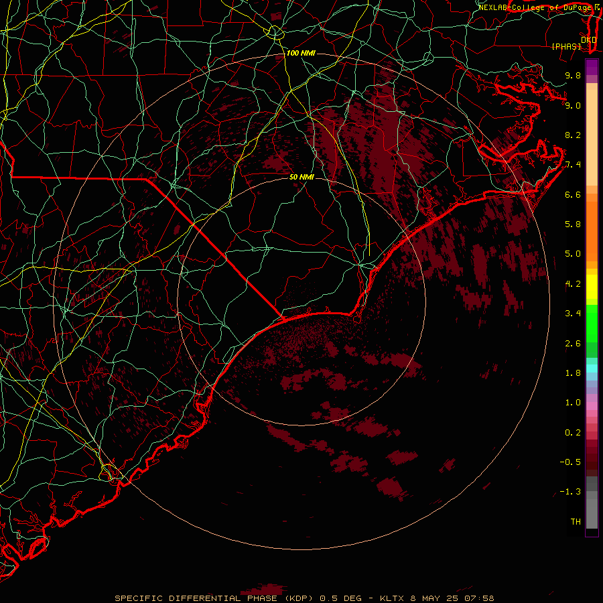Click the "50 NMI" range ring label

[302, 177]
